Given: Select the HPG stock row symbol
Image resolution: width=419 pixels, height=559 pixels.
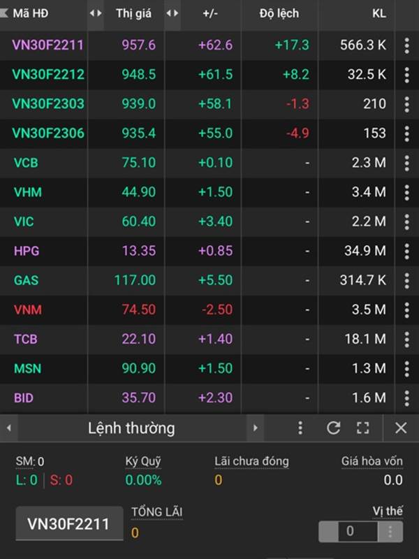Looking at the screenshot, I should [27, 251].
